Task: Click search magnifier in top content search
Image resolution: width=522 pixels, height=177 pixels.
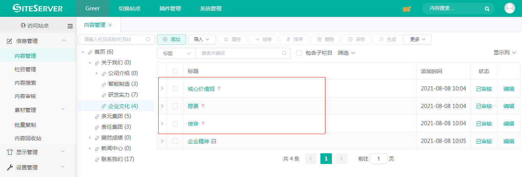Action: pyautogui.click(x=487, y=8)
